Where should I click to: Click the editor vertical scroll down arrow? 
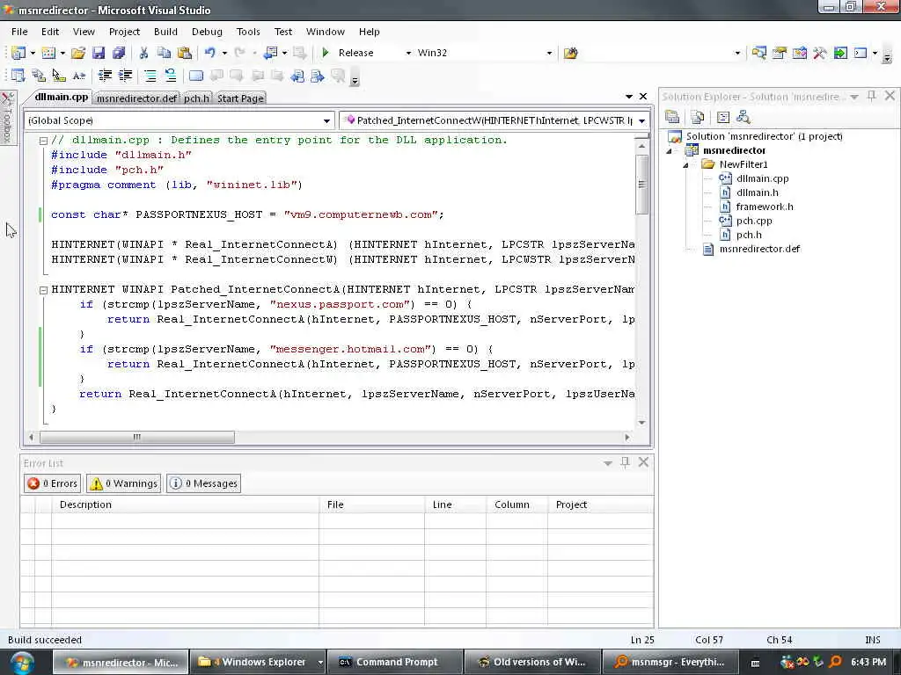(641, 423)
